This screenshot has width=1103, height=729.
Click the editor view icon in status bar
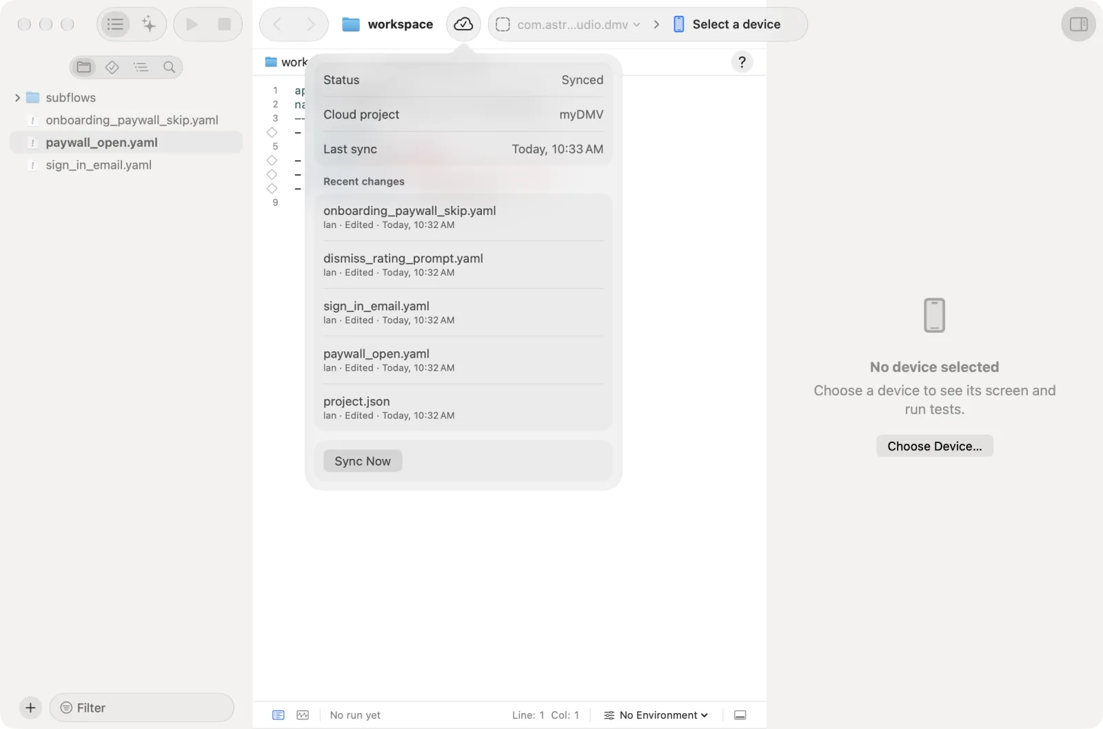279,715
